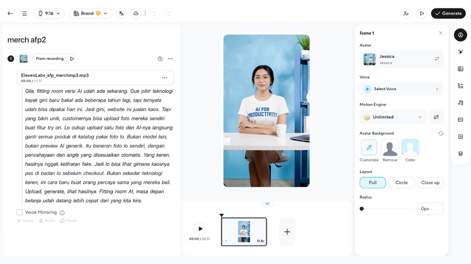
Task: Click the Generate button
Action: tap(448, 14)
